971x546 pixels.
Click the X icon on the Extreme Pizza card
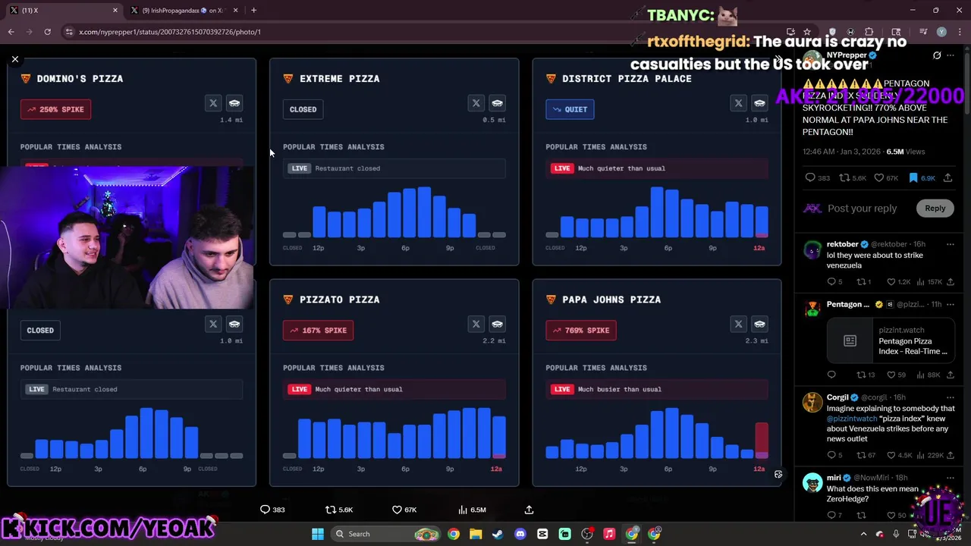[x=476, y=103]
